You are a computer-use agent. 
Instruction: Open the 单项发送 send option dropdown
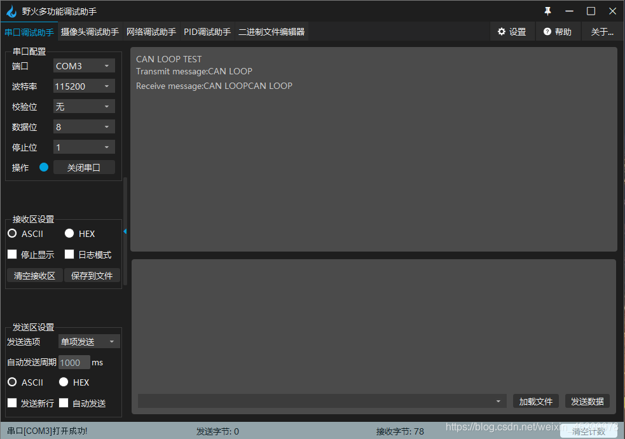(x=88, y=341)
